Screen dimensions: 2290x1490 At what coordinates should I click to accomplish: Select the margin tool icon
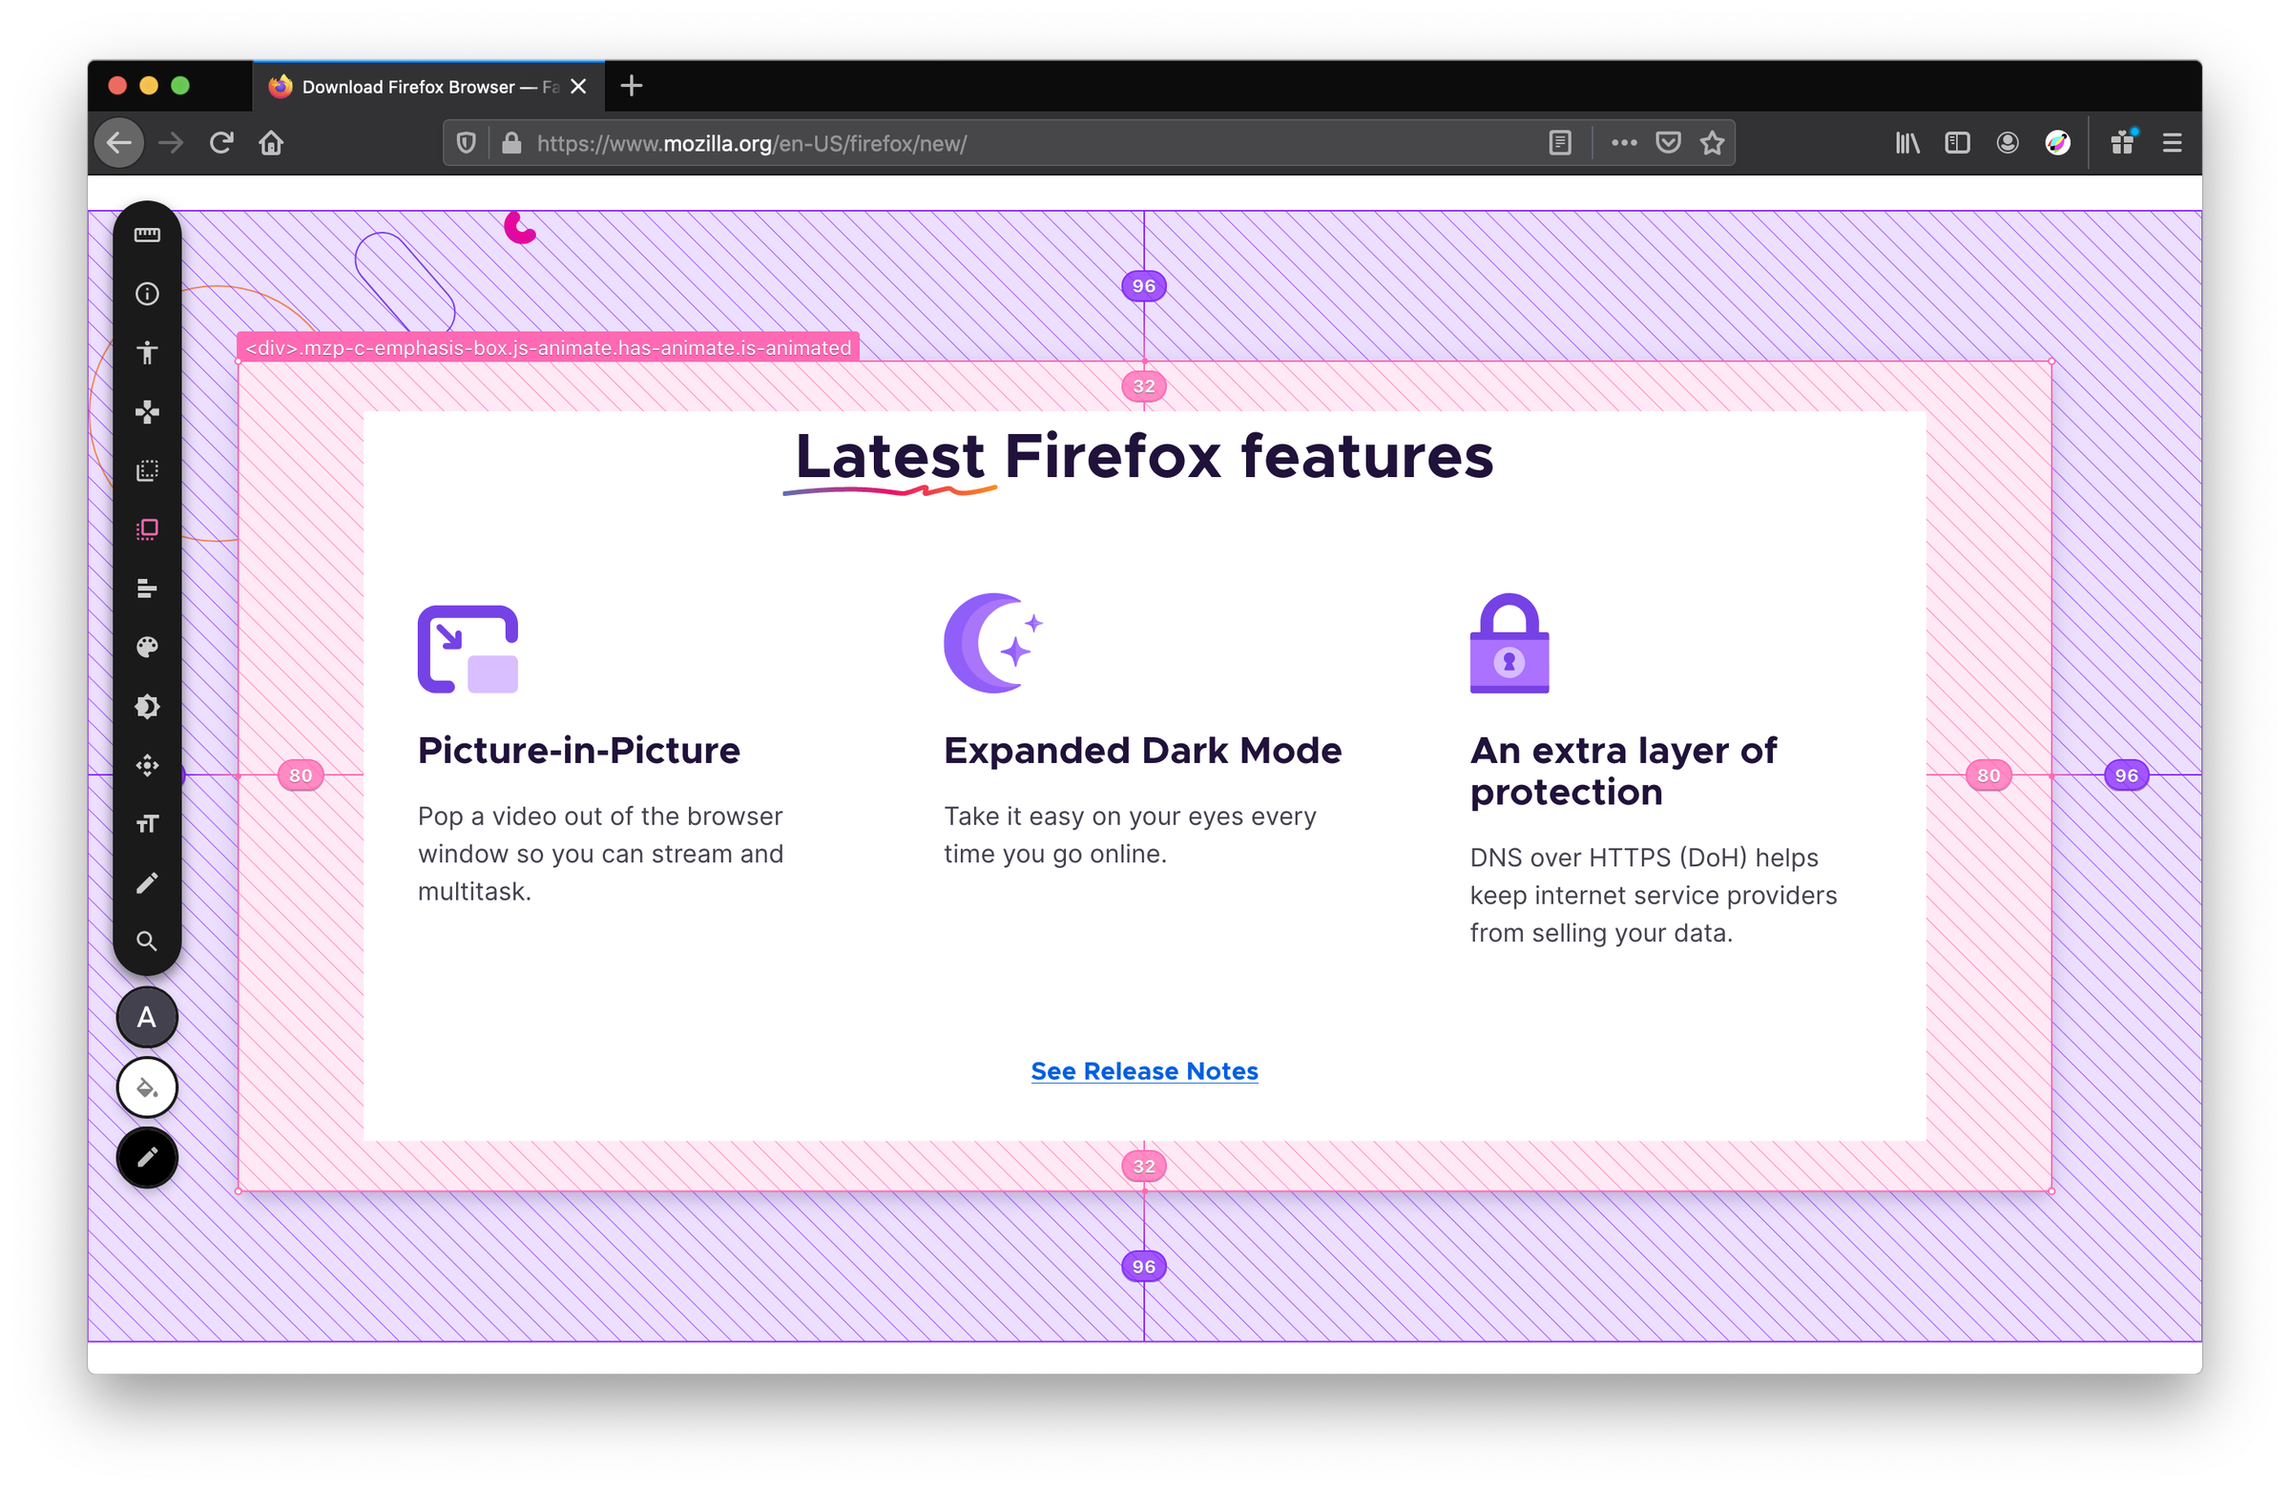[x=147, y=470]
